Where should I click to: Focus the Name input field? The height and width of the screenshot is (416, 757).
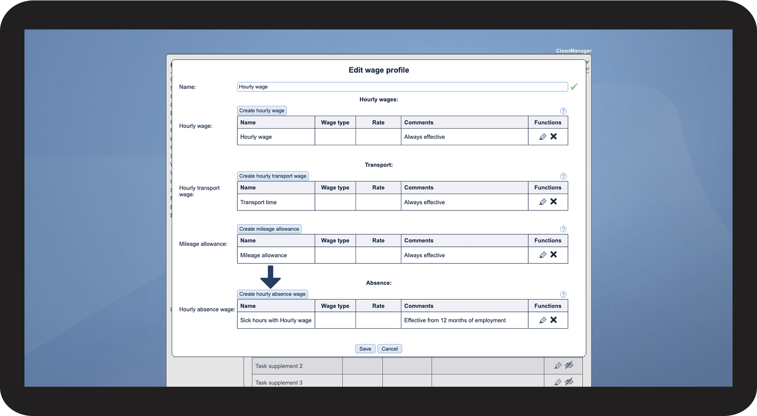click(402, 87)
